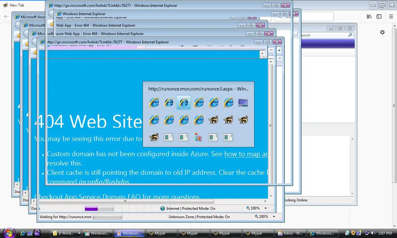The image size is (397, 238).
Task: Select the highlighted Internet Explorer icon in the window switcher
Action: tap(184, 103)
